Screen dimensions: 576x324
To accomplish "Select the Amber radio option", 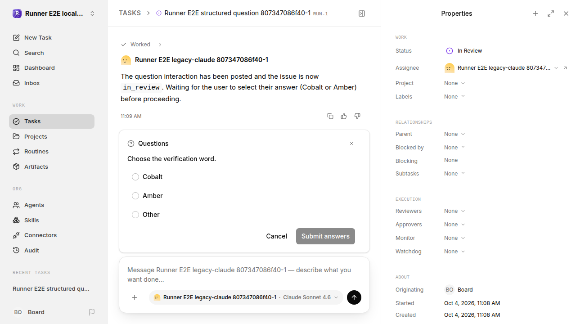I will coord(135,196).
